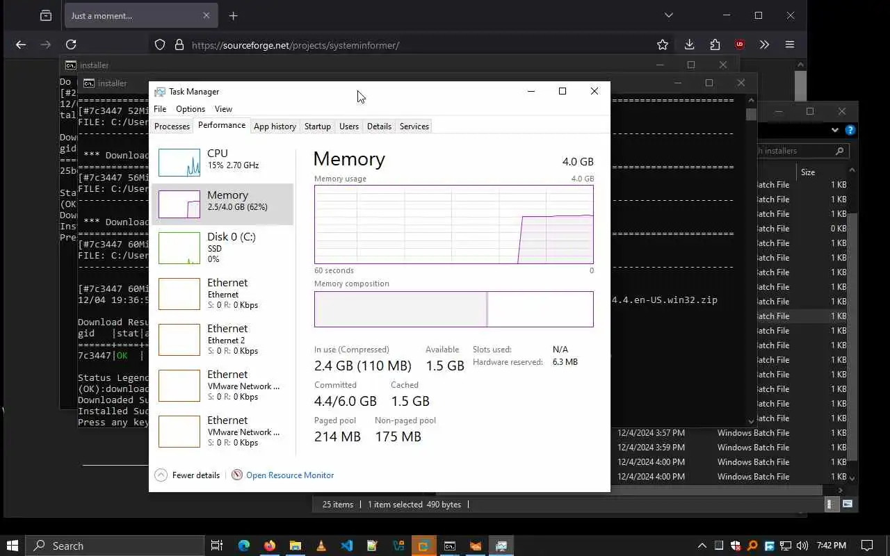Collapse view with Fewer details
Image resolution: width=890 pixels, height=556 pixels.
click(x=188, y=475)
